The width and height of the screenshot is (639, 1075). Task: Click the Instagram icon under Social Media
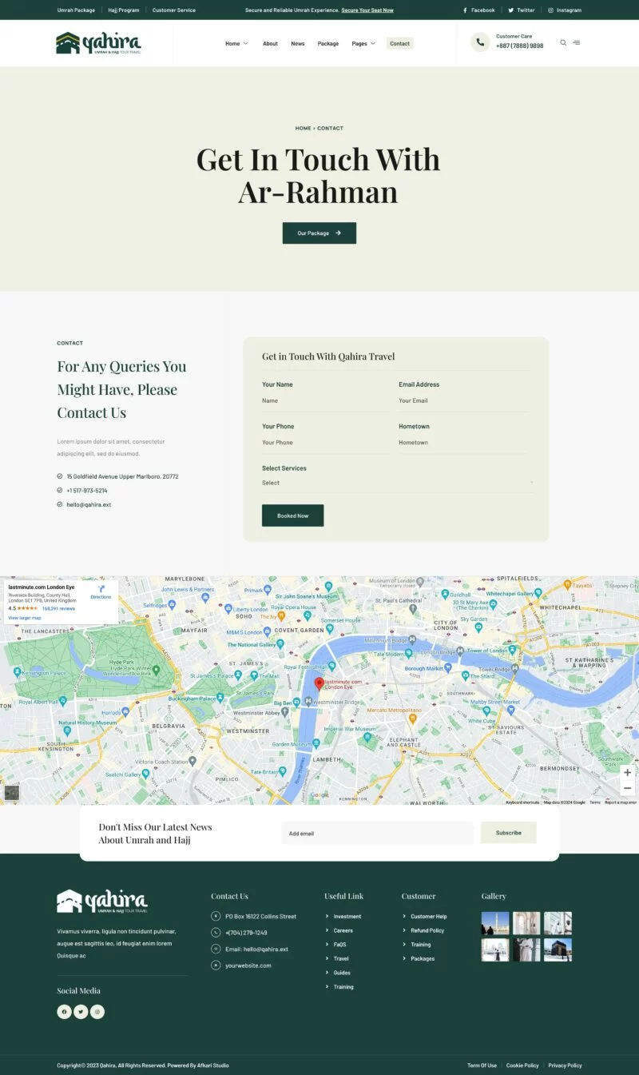[x=97, y=1012]
